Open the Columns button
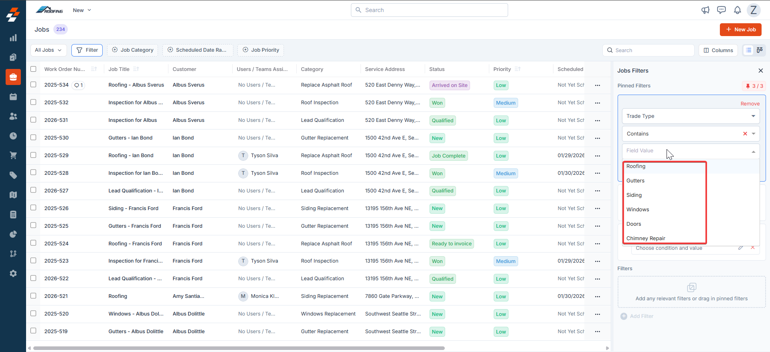Image resolution: width=770 pixels, height=352 pixels. tap(718, 50)
